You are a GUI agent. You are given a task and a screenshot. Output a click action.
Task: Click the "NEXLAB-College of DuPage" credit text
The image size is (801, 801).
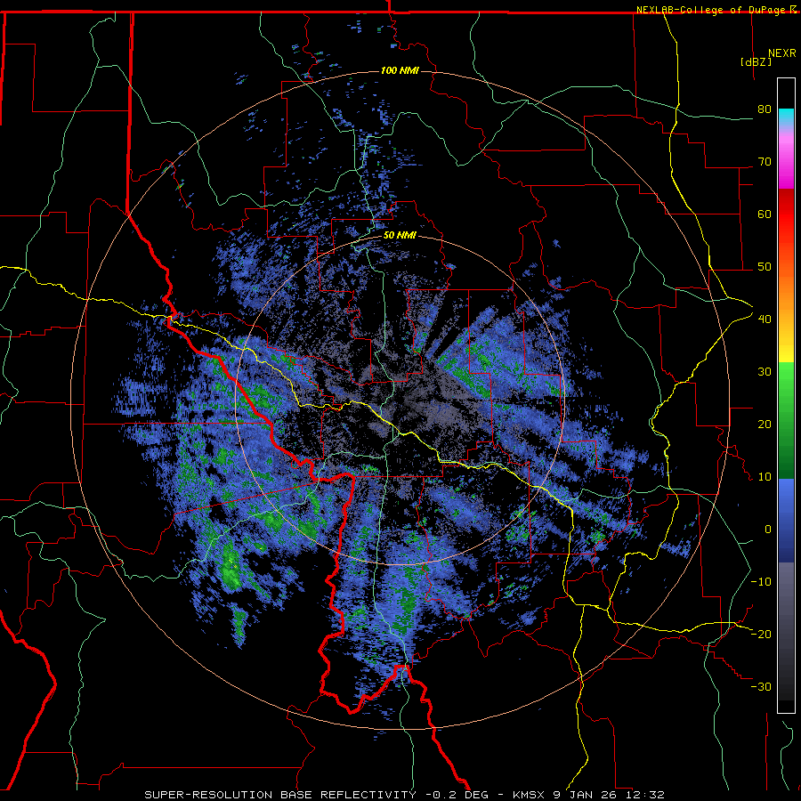(710, 10)
